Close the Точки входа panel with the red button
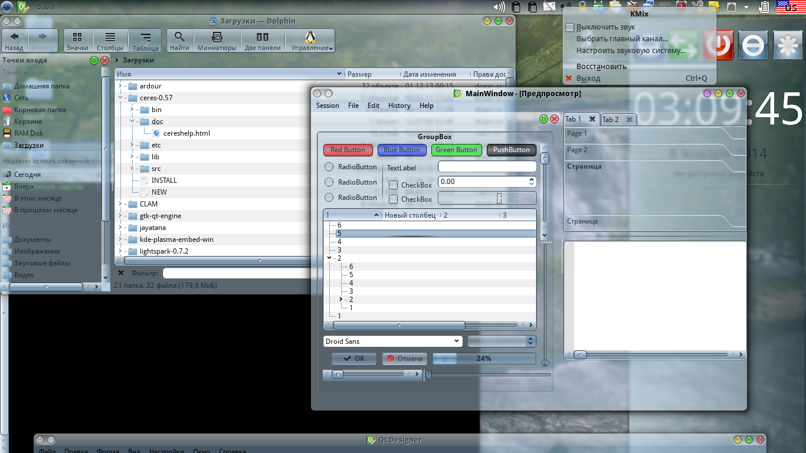 pyautogui.click(x=105, y=60)
